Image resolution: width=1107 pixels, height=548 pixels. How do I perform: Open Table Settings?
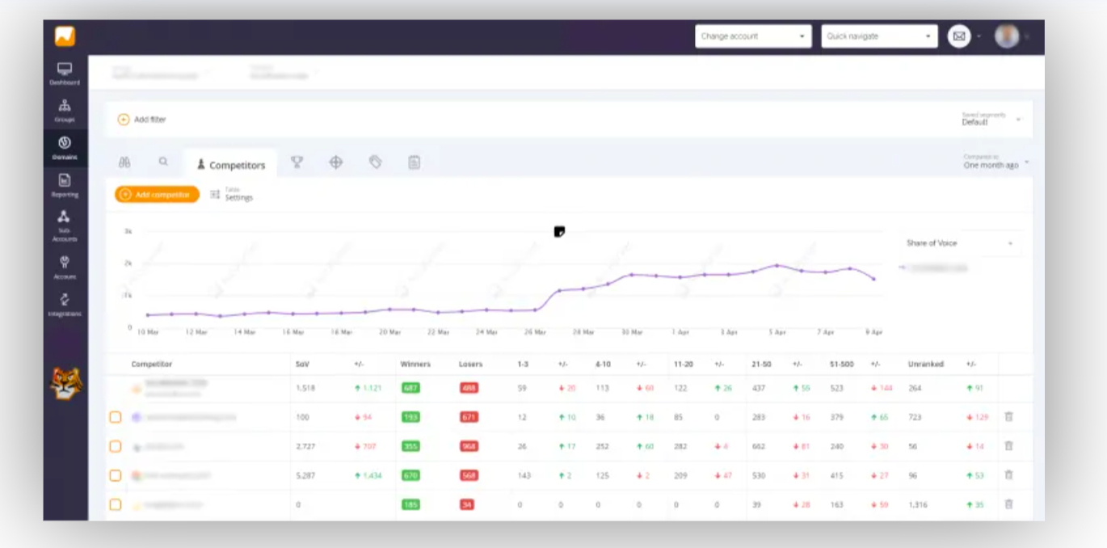(232, 195)
